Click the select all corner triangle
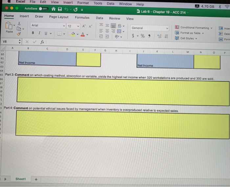Image resolution: width=230 pixels, height=187 pixels. click(x=3, y=48)
